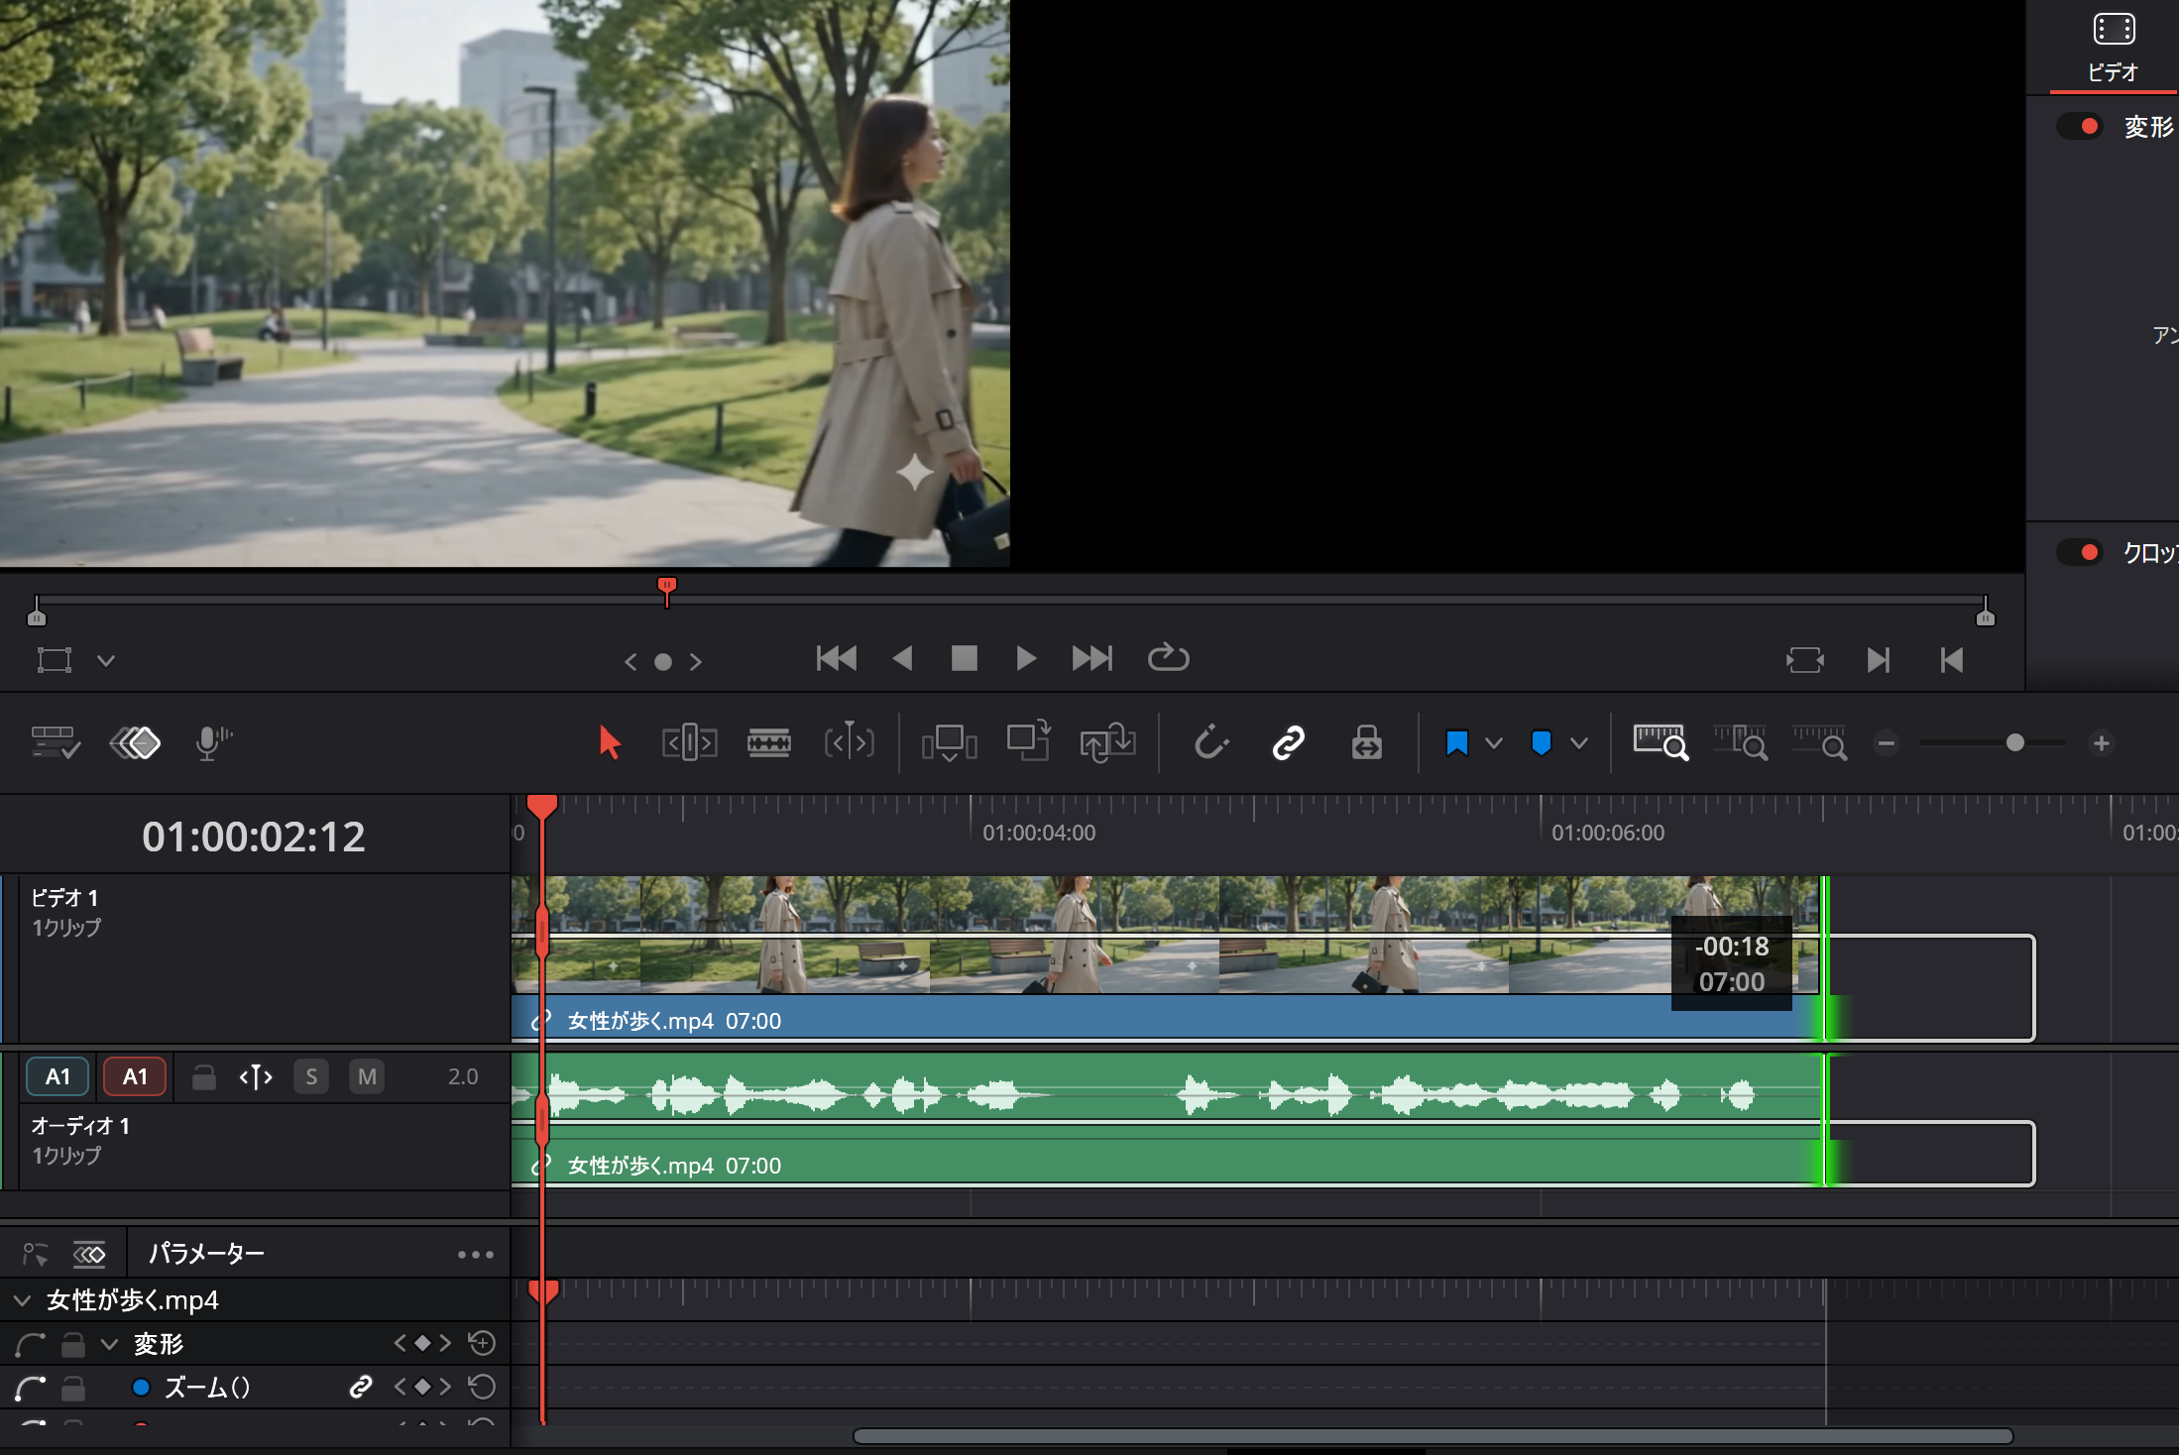This screenshot has height=1455, width=2179.
Task: Jump to first frame in viewer
Action: 837,658
